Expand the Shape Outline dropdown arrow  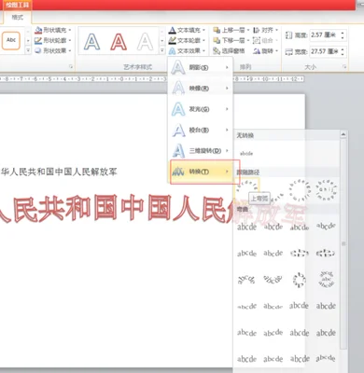[70, 40]
